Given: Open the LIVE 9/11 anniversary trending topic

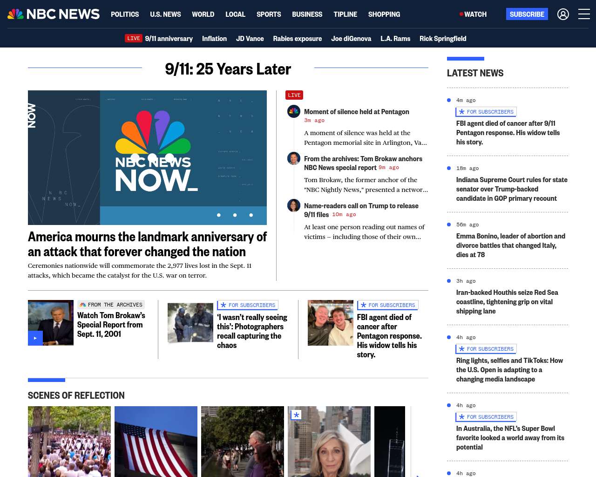Looking at the screenshot, I should tap(159, 38).
